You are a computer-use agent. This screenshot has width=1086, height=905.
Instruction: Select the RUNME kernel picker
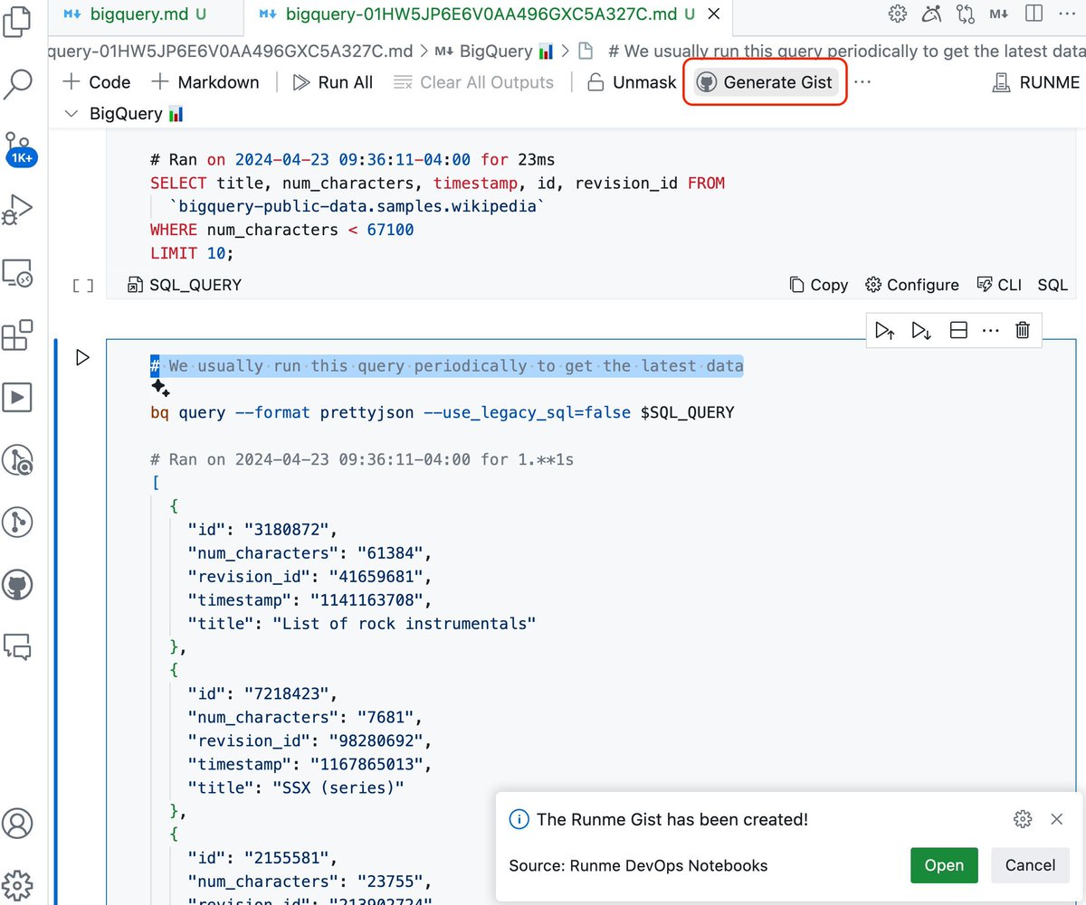tap(1036, 82)
